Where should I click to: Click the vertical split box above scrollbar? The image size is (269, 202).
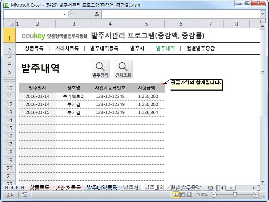[x=262, y=21]
